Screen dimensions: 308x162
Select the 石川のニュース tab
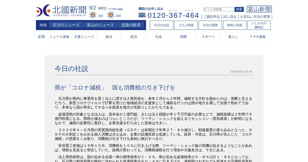pos(66,25)
